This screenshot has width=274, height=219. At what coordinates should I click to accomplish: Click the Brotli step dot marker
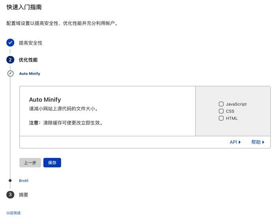10,180
